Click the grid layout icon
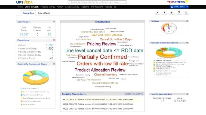206x115 pixels. tap(172, 13)
